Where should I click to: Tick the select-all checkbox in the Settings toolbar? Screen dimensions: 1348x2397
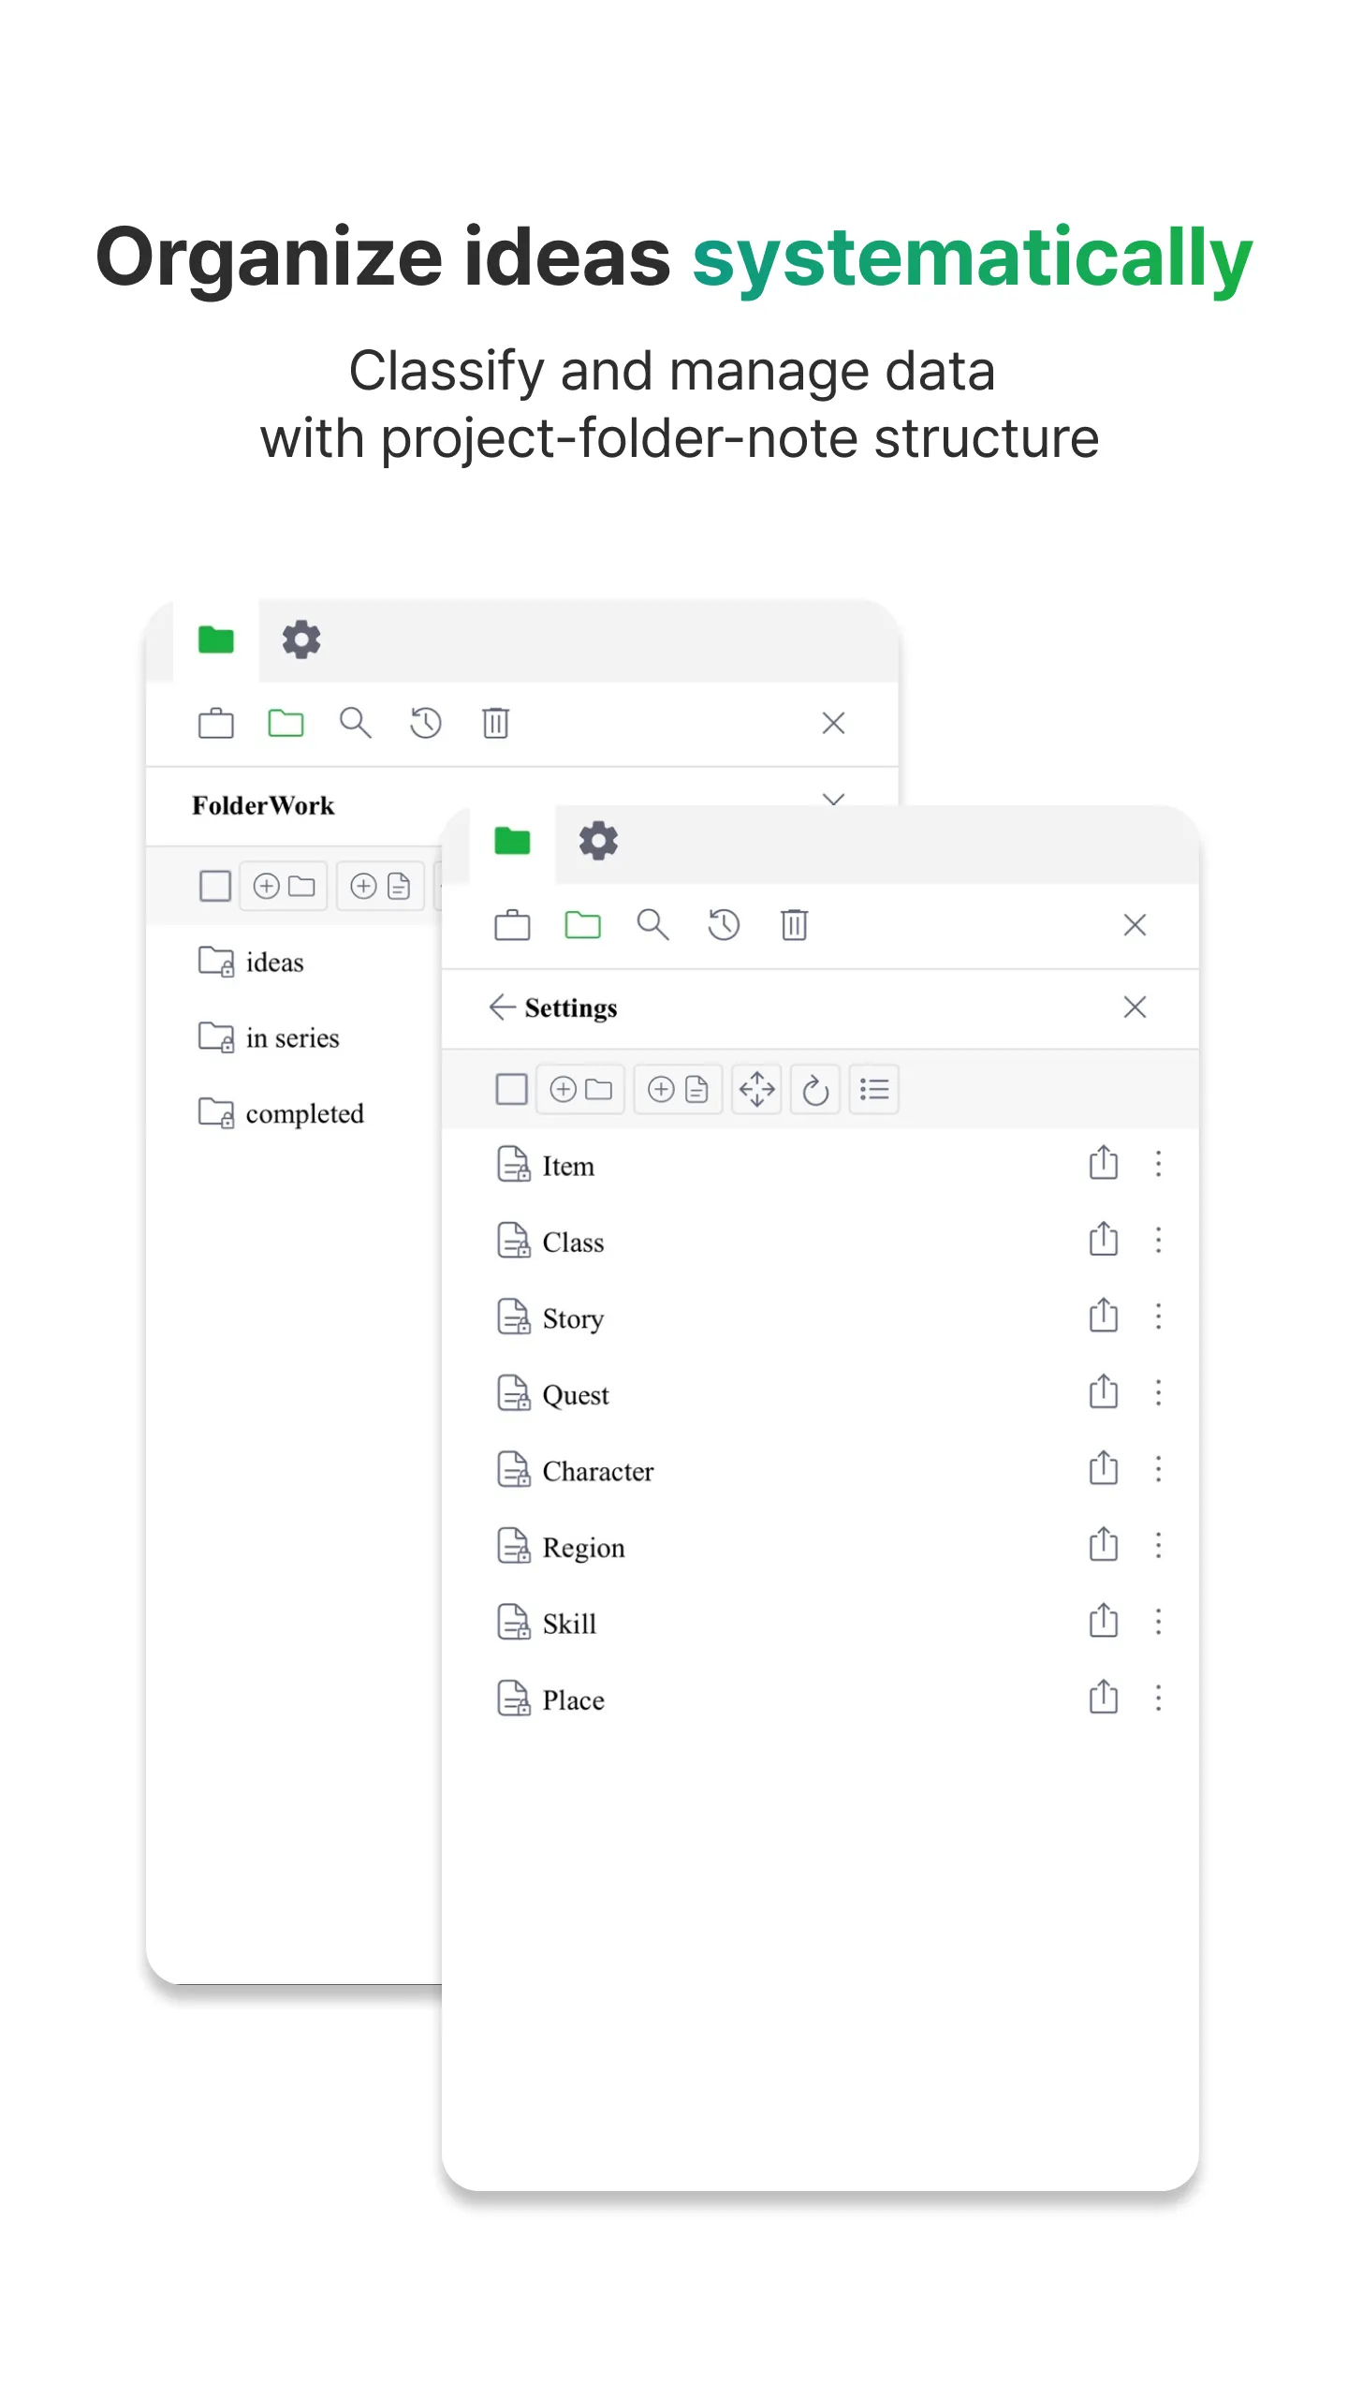click(x=511, y=1089)
